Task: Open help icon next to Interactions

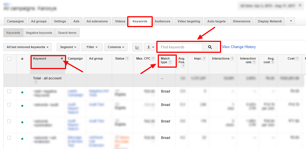Action: coord(232,59)
